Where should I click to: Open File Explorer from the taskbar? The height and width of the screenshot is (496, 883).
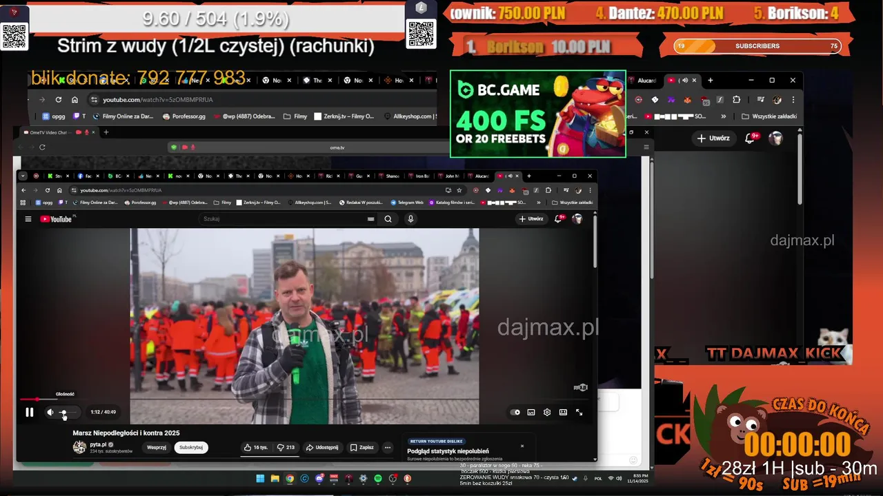pyautogui.click(x=275, y=478)
